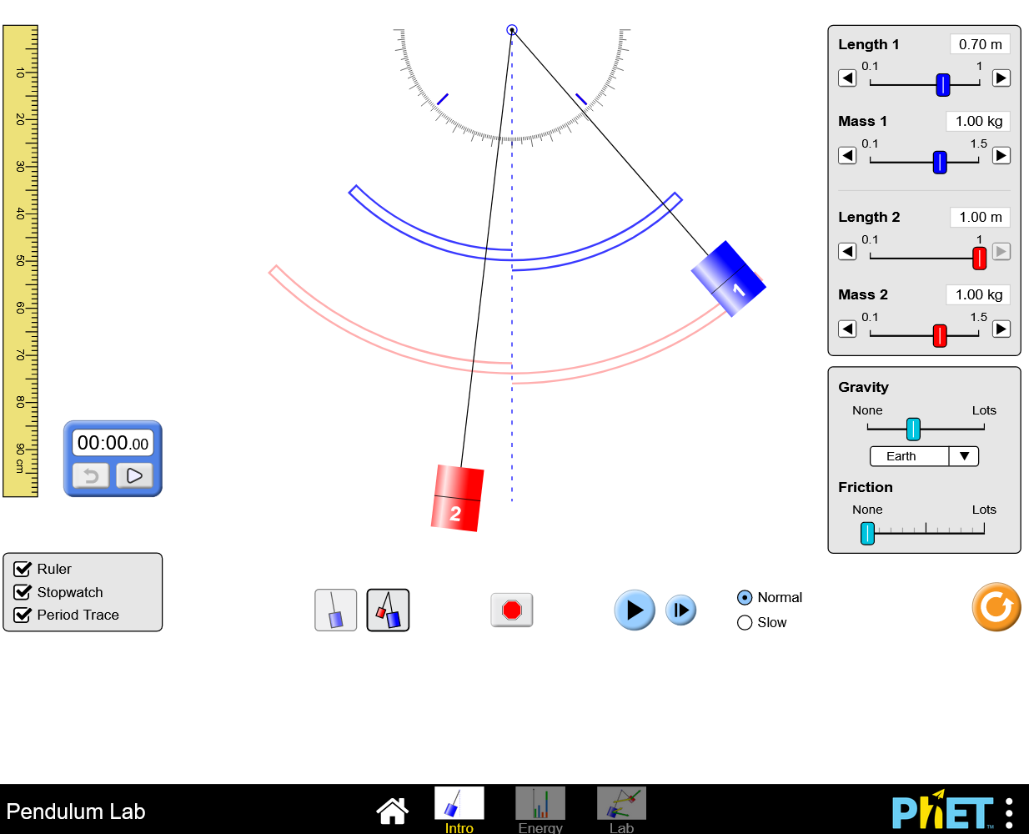Viewport: 1029px width, 834px height.
Task: Decrease Mass 2 with left arrow
Action: [x=847, y=329]
